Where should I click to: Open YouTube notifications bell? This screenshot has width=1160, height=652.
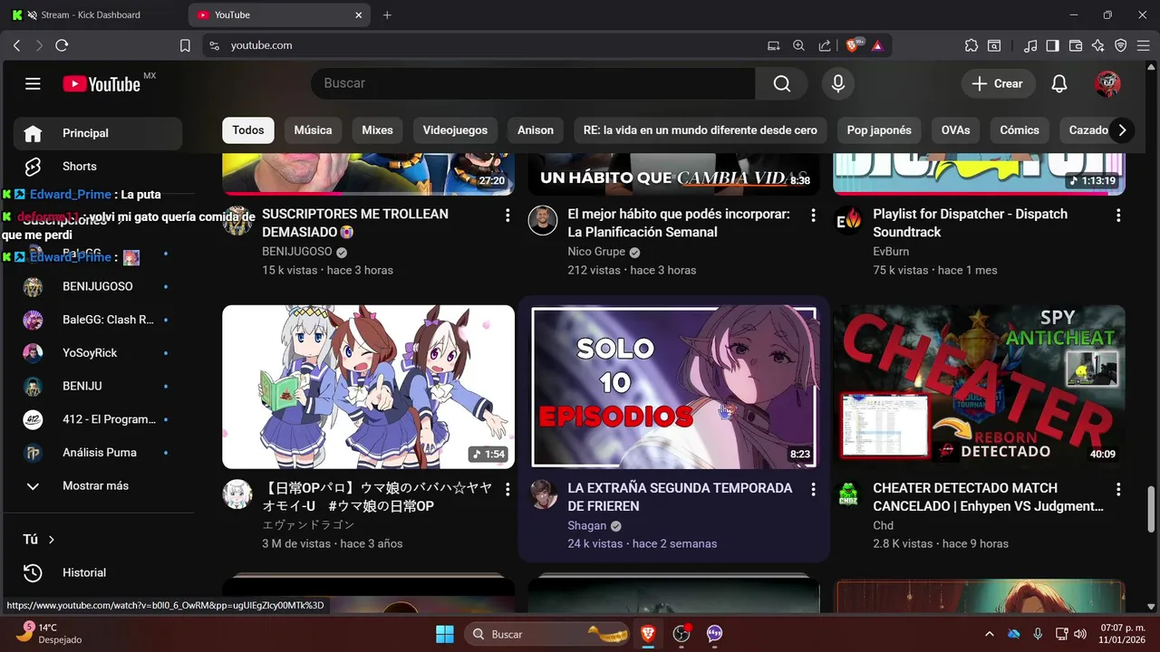[1058, 83]
